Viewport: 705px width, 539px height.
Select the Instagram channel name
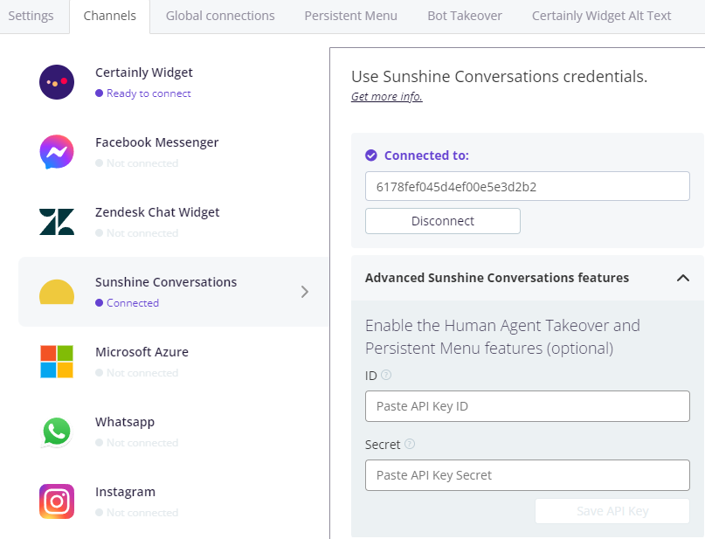126,492
